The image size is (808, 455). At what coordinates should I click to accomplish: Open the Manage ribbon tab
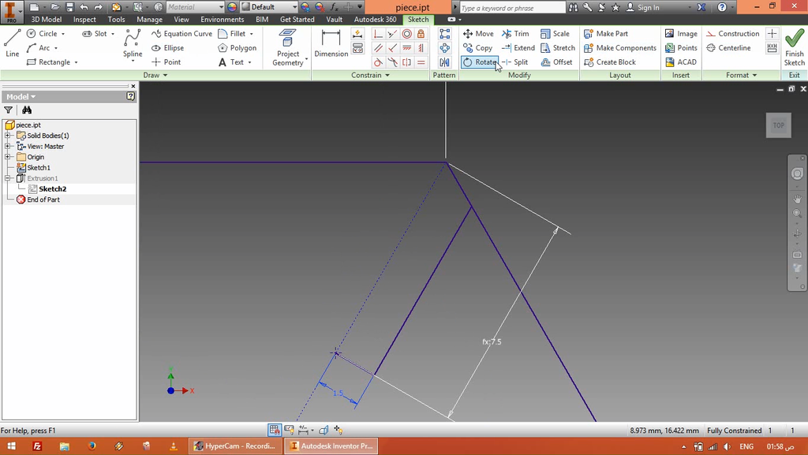pos(149,19)
